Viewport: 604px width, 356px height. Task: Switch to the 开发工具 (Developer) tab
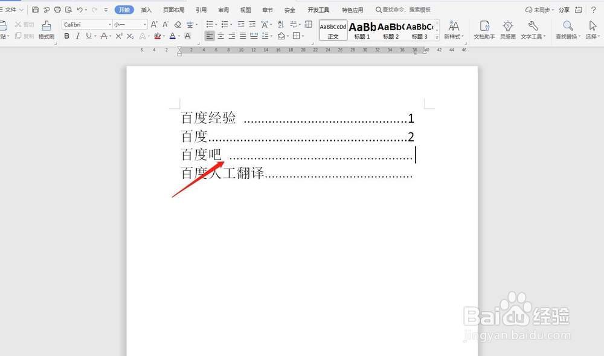[318, 10]
